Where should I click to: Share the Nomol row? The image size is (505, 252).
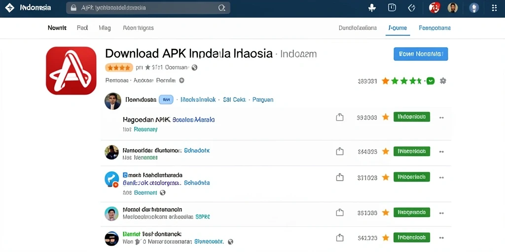click(x=339, y=213)
